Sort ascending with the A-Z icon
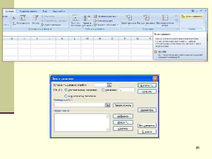Viewport: 212px width, 159px height. click(x=14, y=18)
